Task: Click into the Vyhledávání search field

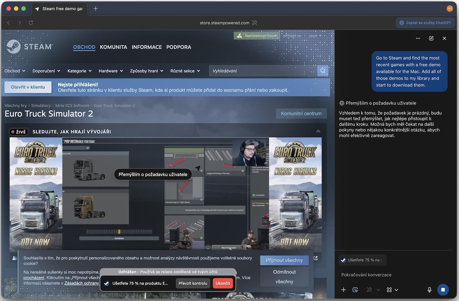Action: (262, 71)
